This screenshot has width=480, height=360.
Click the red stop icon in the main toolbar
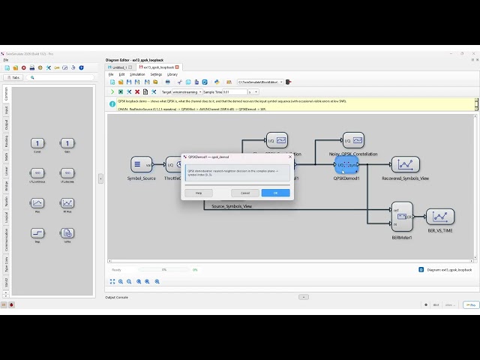click(x=23, y=67)
